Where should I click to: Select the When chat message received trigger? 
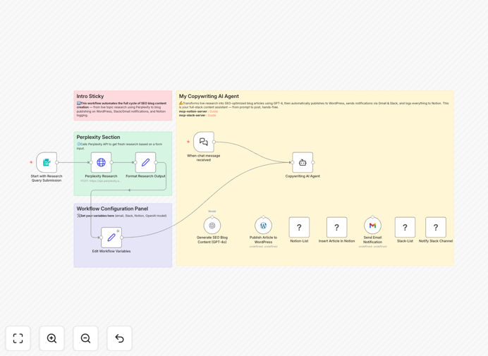click(204, 142)
